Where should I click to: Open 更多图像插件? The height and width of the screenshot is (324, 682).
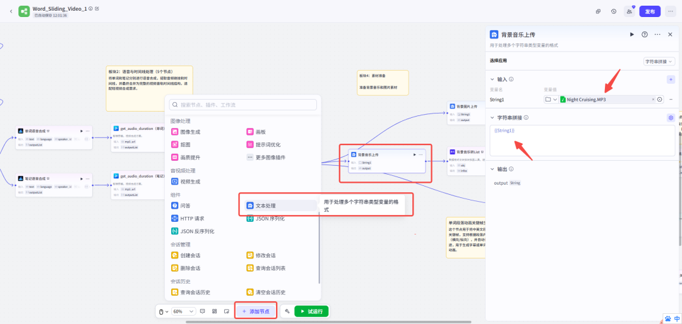coord(266,157)
